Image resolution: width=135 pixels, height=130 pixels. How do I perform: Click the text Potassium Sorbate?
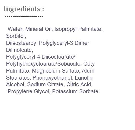click(76, 91)
